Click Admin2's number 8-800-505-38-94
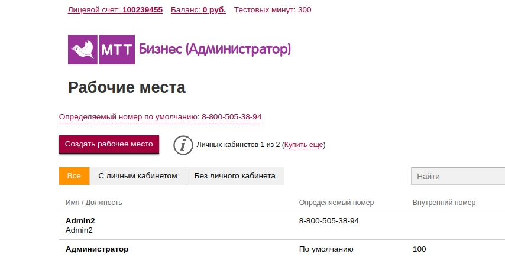The width and height of the screenshot is (505, 267). [329, 221]
